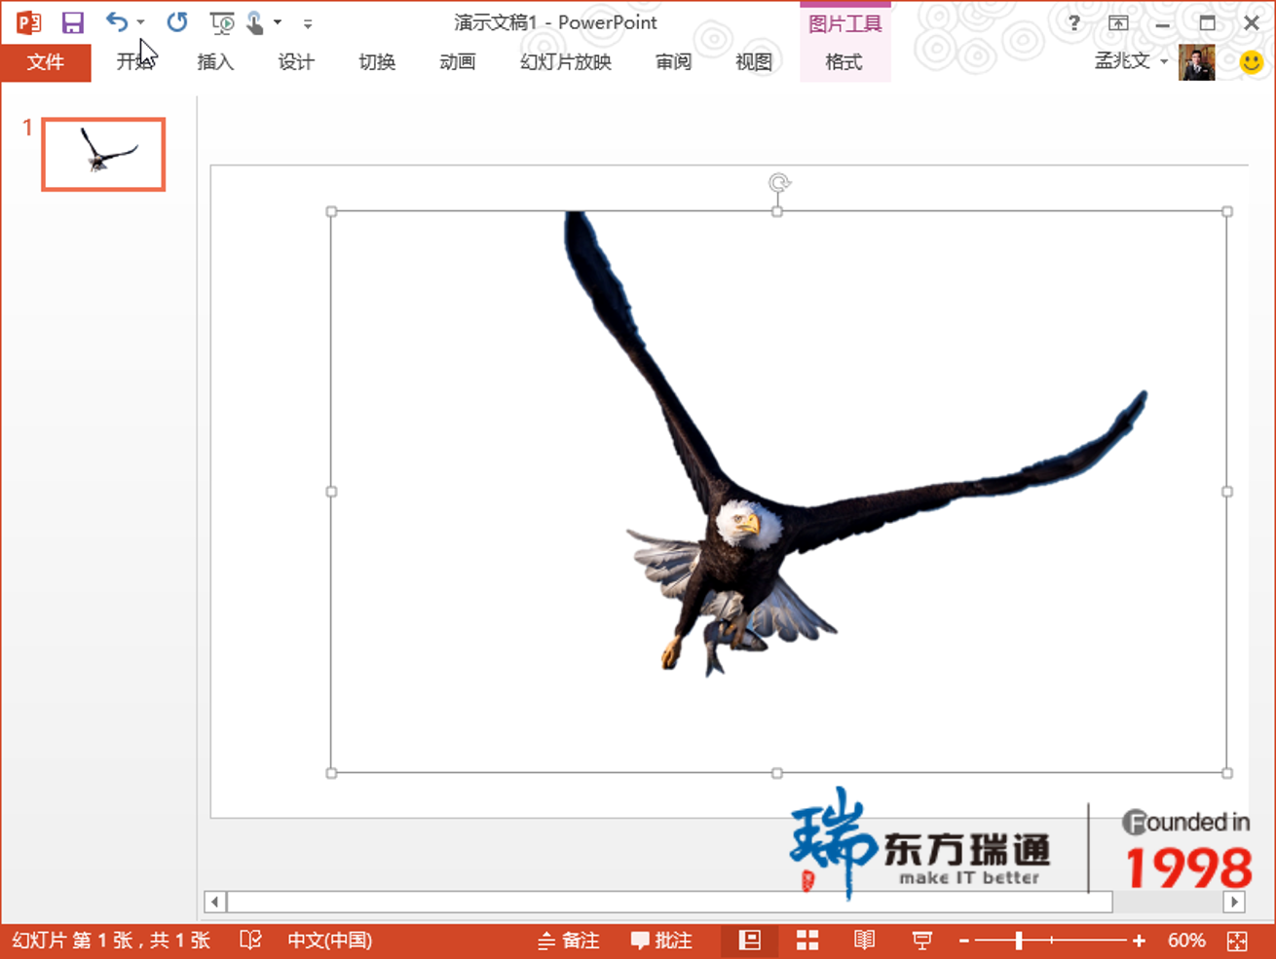The width and height of the screenshot is (1276, 959).
Task: Click the zoom slider handle
Action: [1019, 941]
